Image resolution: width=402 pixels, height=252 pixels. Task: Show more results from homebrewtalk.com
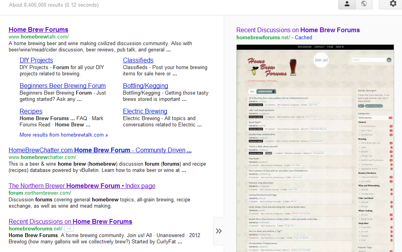click(64, 135)
